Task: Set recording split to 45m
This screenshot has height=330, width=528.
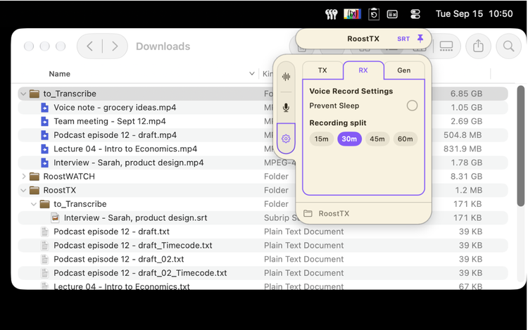Action: [377, 139]
